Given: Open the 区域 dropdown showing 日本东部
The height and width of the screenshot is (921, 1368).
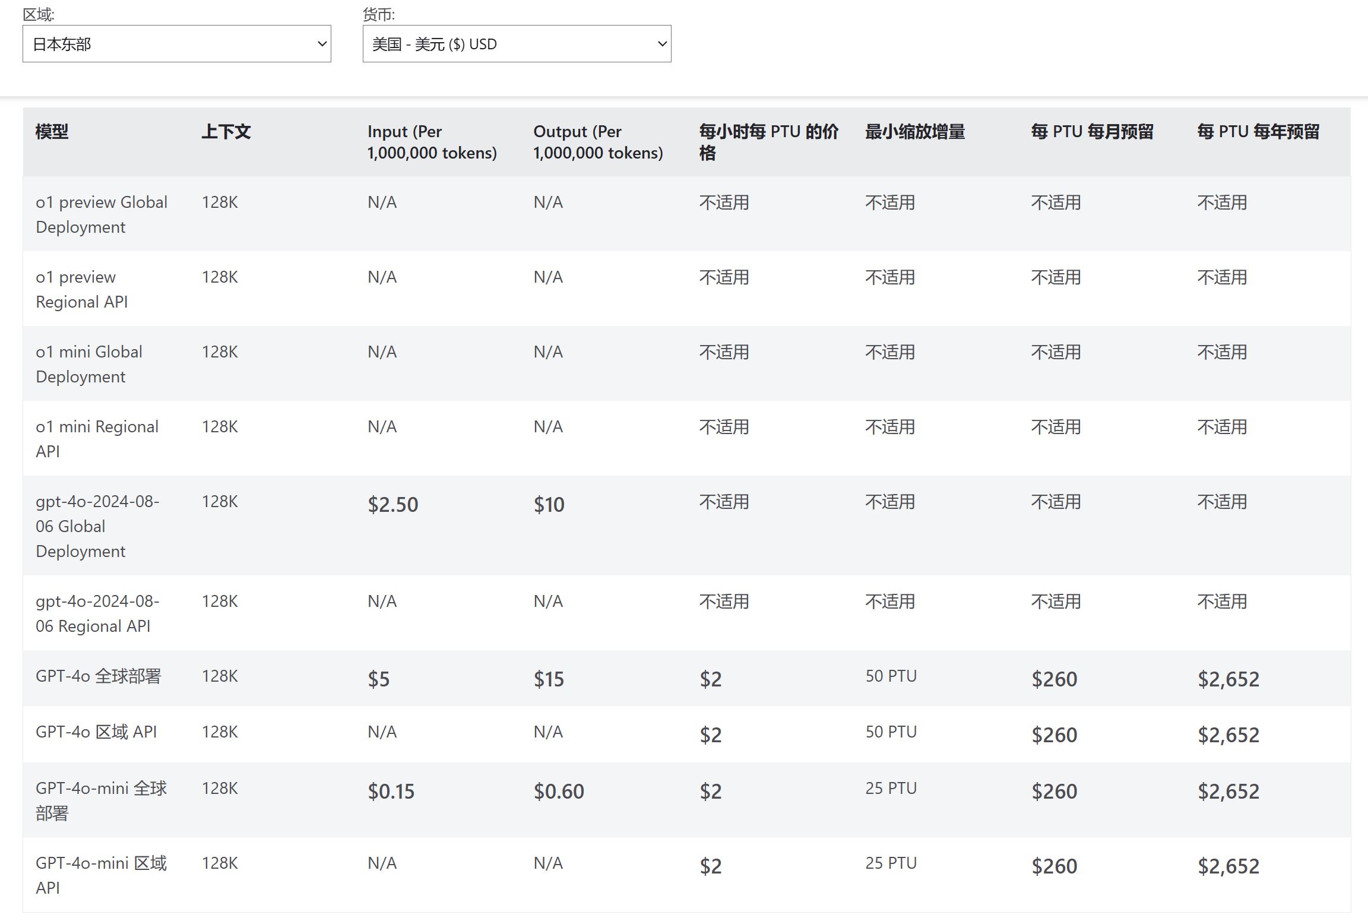Looking at the screenshot, I should [x=177, y=43].
